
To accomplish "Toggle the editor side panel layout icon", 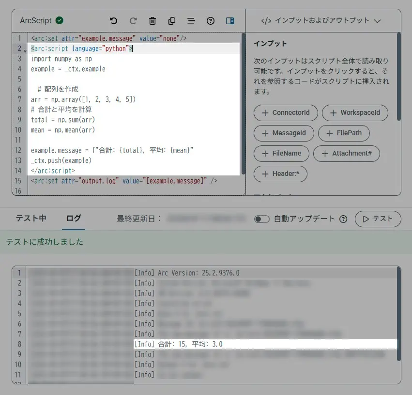I will 230,21.
